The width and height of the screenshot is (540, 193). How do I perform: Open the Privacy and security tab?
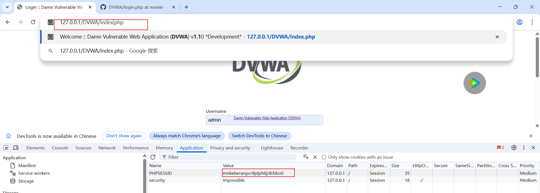[230, 148]
